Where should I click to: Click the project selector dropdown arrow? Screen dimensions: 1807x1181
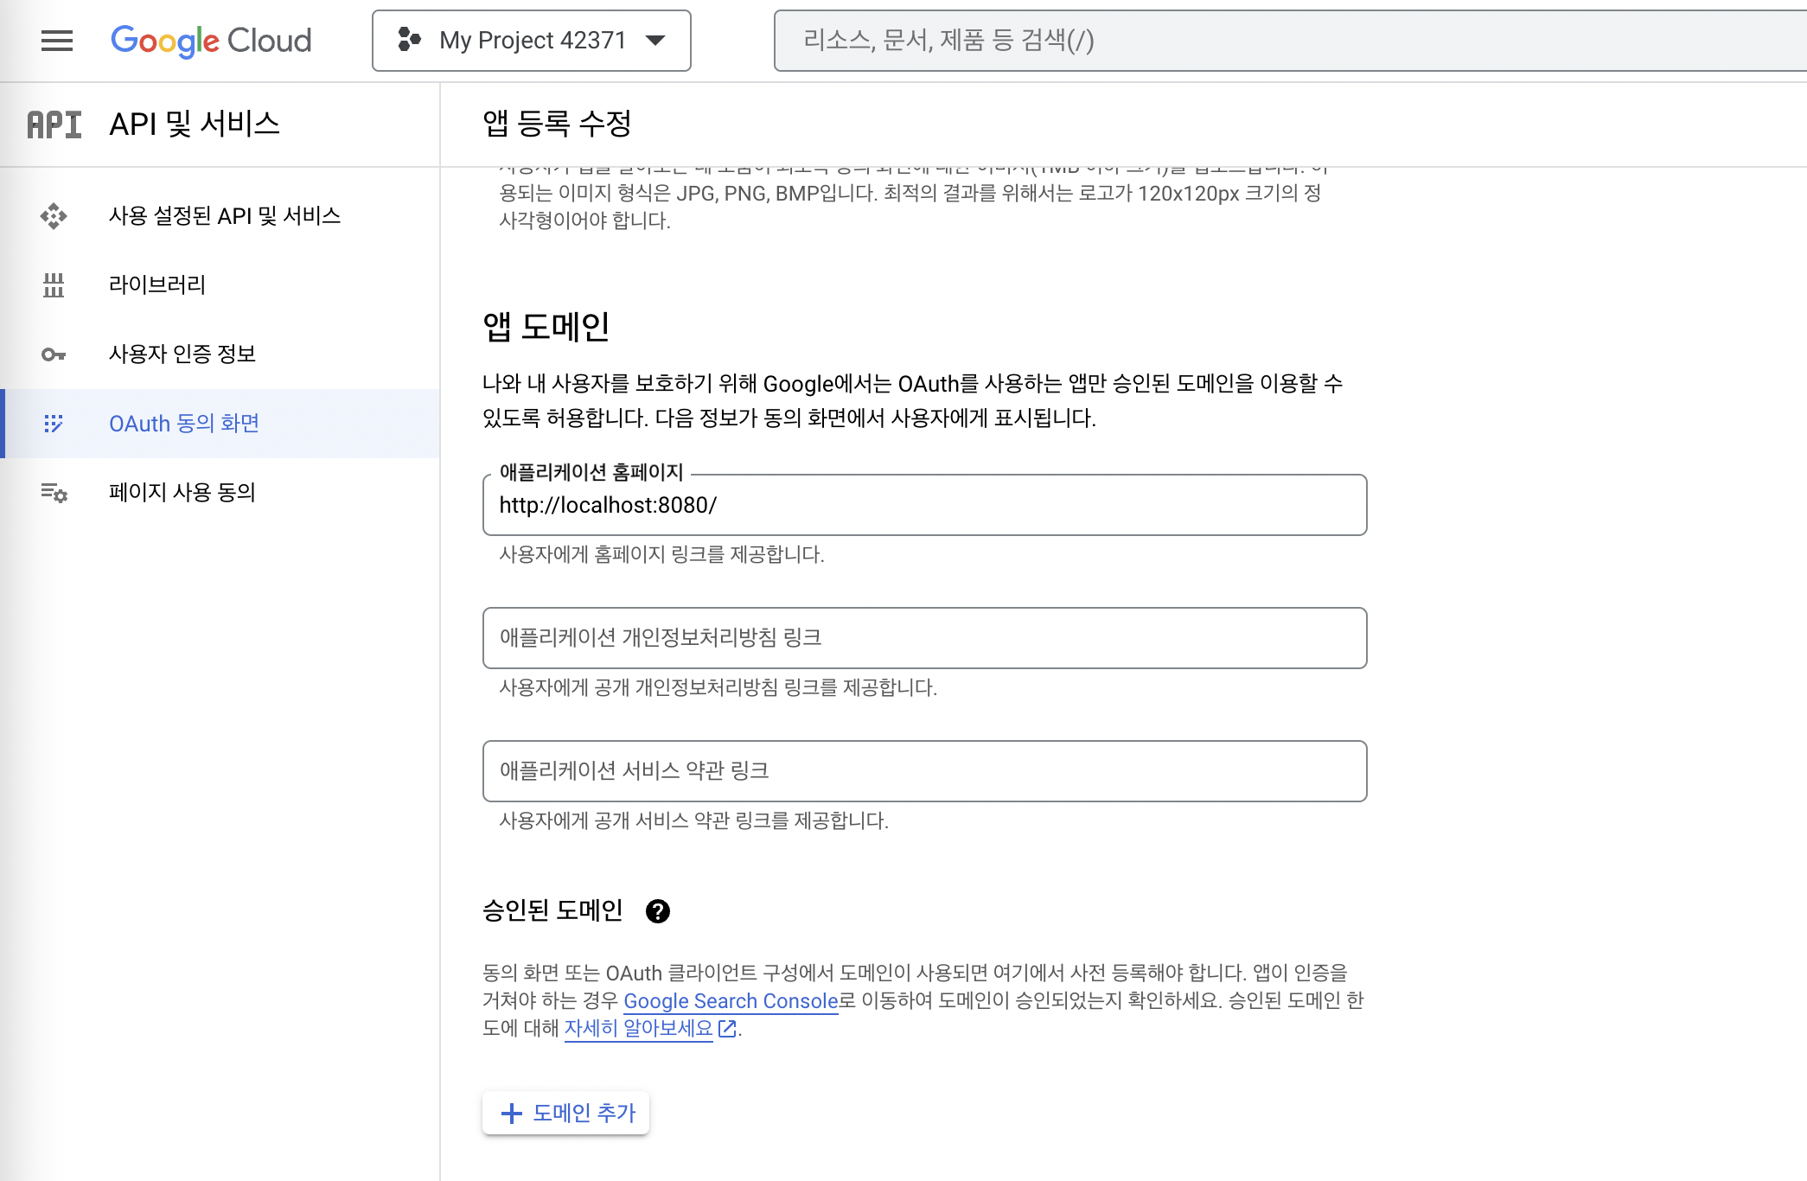tap(656, 41)
